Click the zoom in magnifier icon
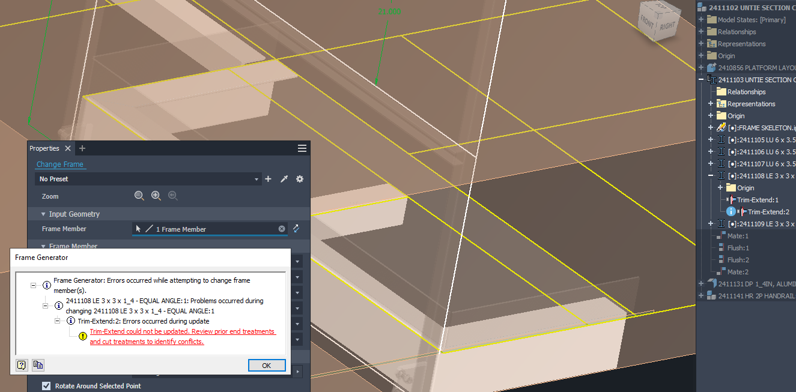796x392 pixels. pyautogui.click(x=156, y=196)
